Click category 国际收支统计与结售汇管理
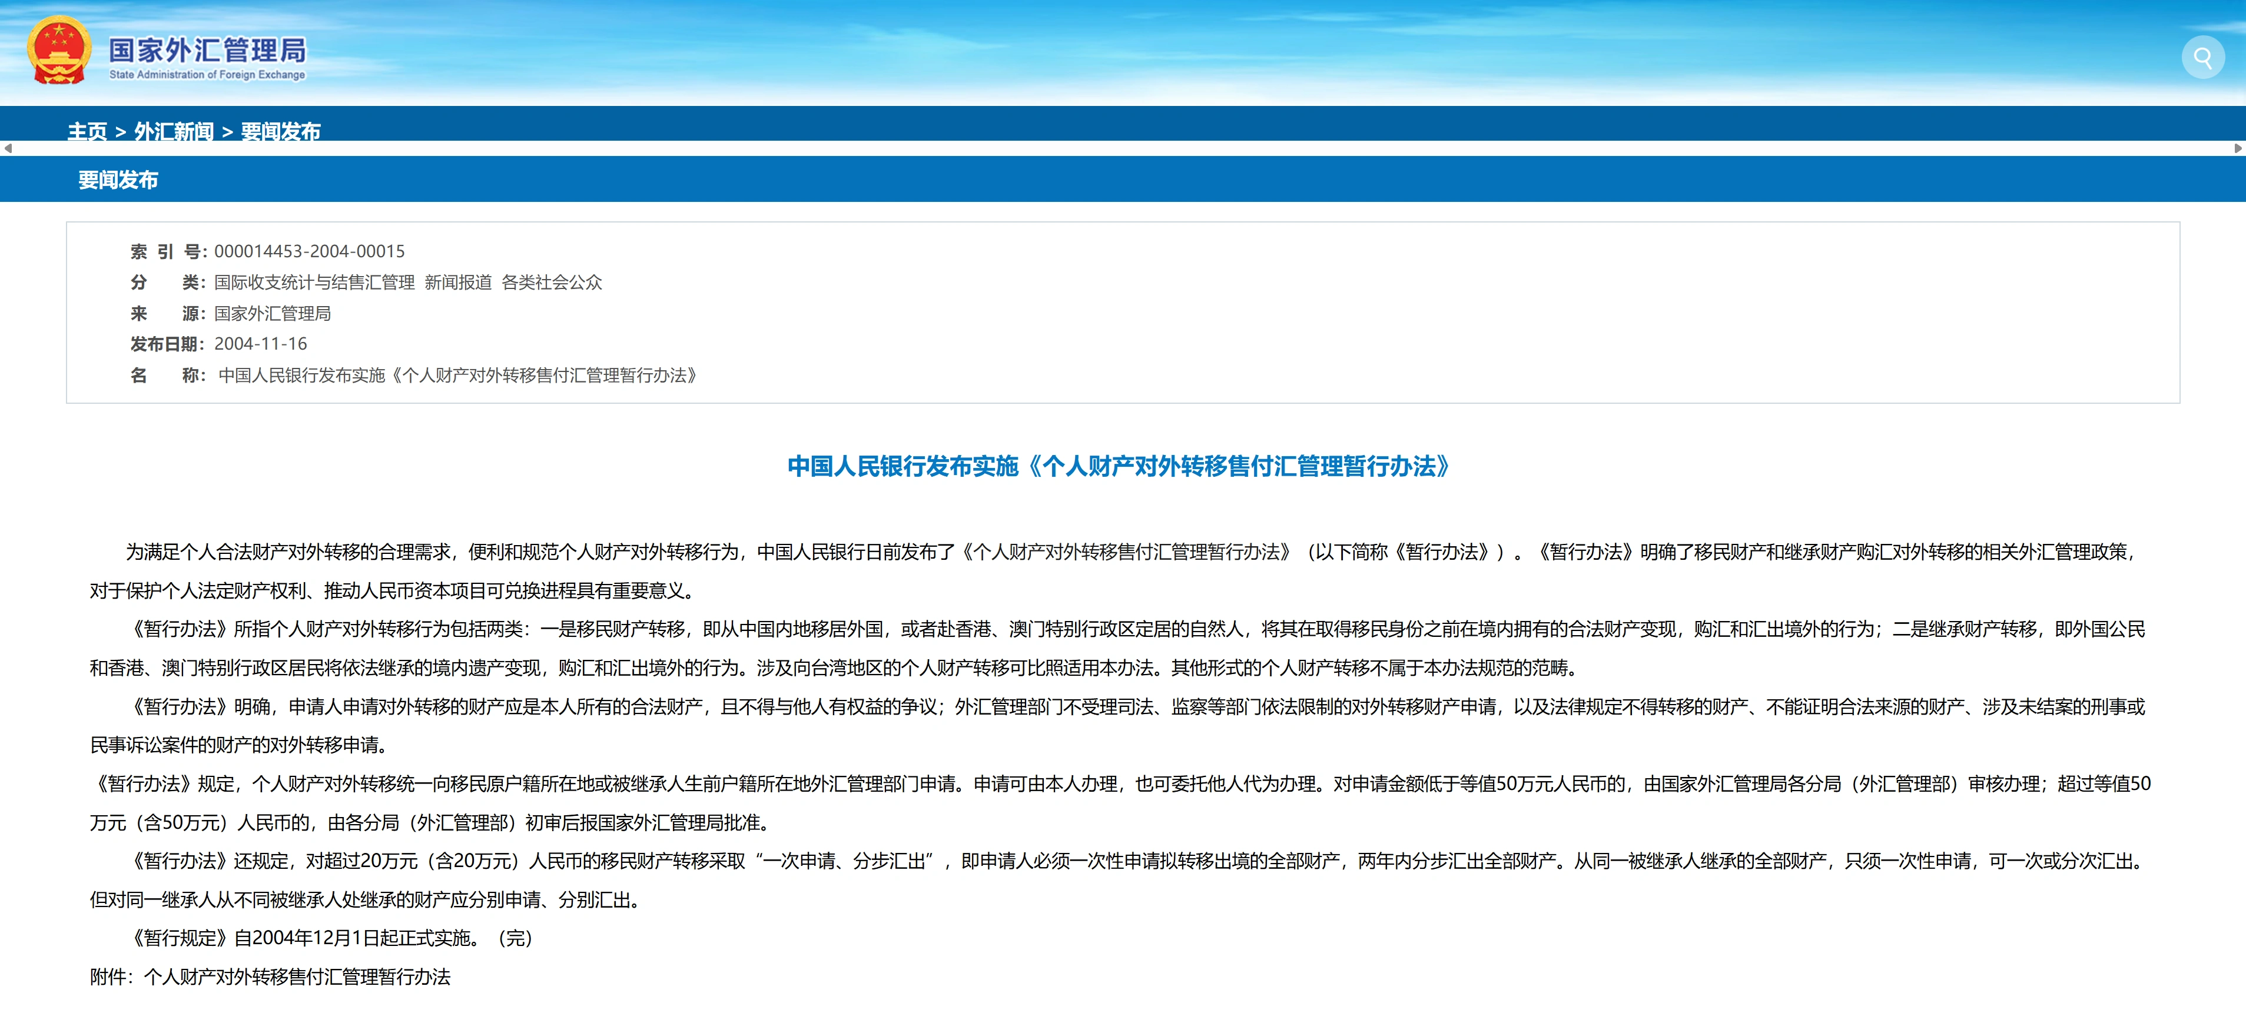Screen dimensions: 2246x1036 click(315, 283)
